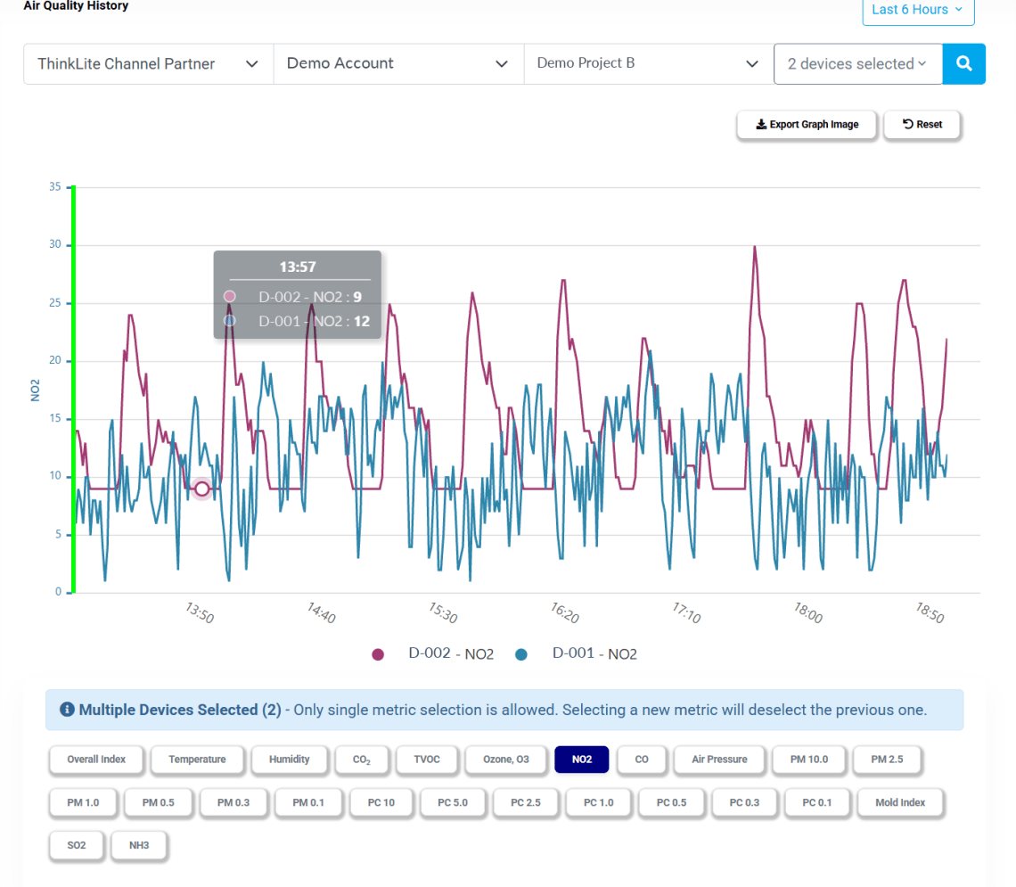Click the download icon in Export Graph Image
This screenshot has height=887, width=1016.
[761, 125]
